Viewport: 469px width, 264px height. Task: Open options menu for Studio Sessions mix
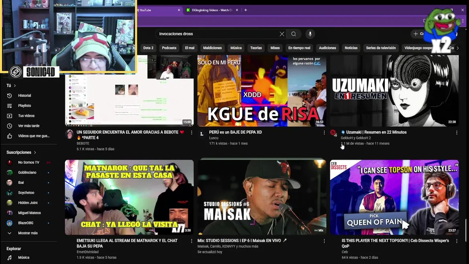[x=324, y=241]
